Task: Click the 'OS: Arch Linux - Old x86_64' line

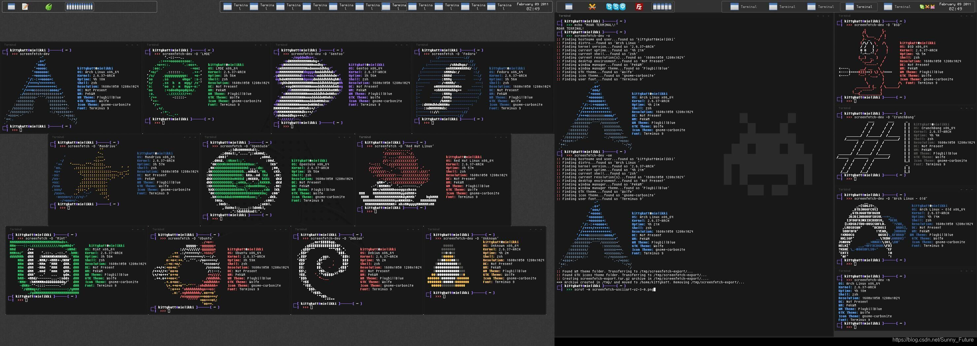Action: click(939, 209)
